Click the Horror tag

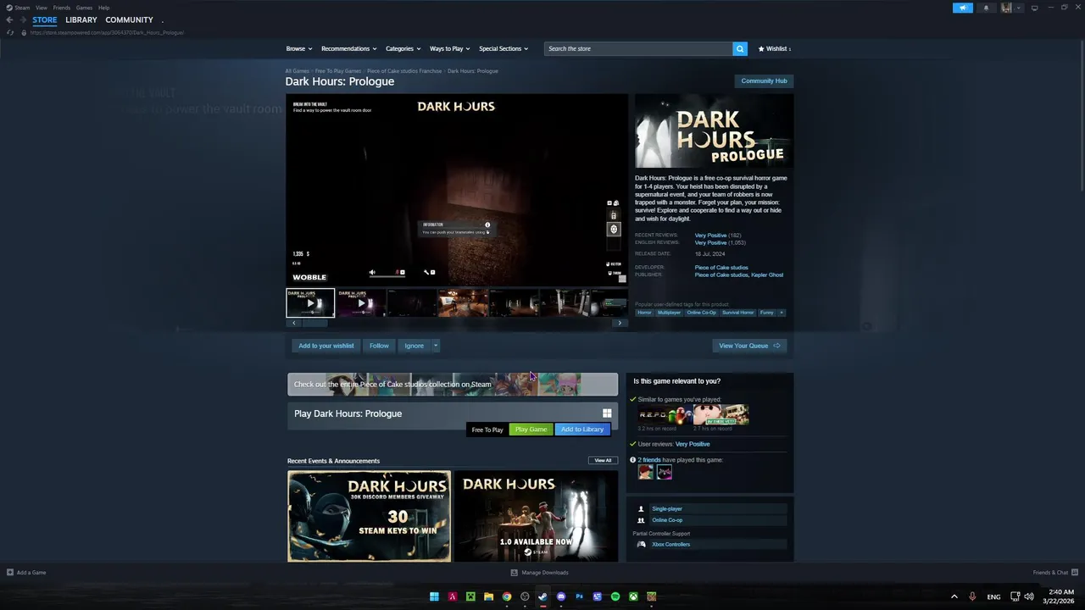pos(644,313)
